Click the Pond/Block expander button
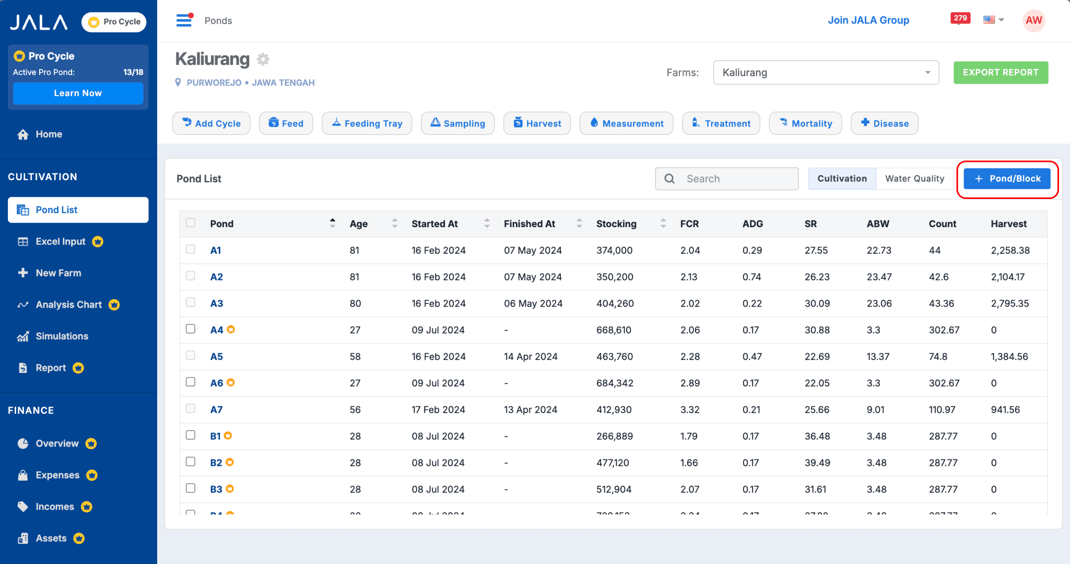This screenshot has height=564, width=1070. tap(1007, 178)
